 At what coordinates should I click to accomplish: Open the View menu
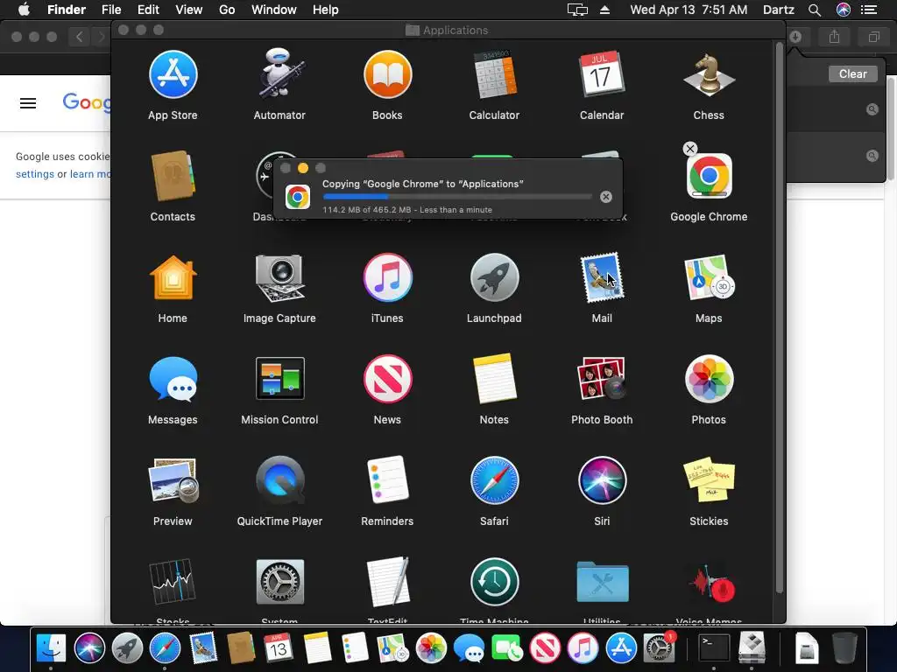click(x=189, y=10)
